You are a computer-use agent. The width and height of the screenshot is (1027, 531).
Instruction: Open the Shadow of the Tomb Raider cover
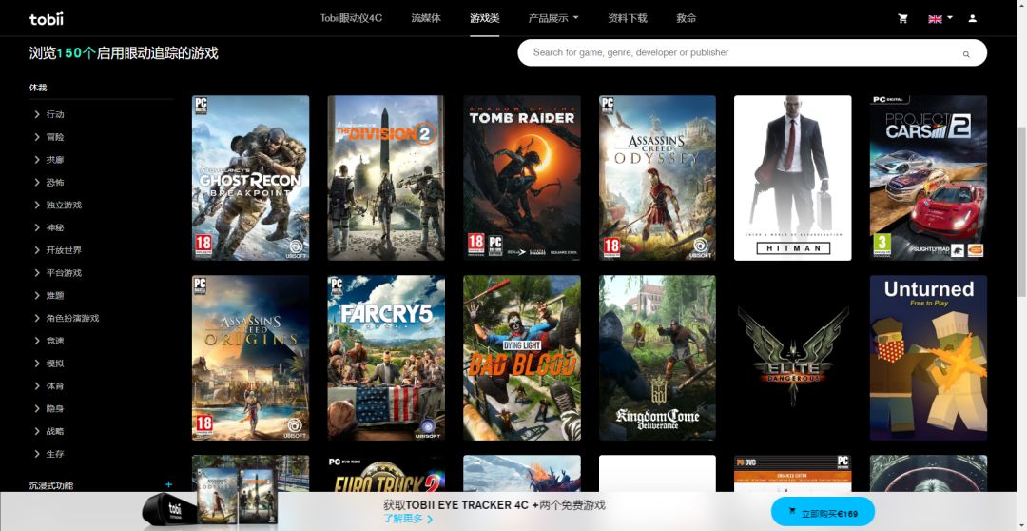click(x=521, y=178)
